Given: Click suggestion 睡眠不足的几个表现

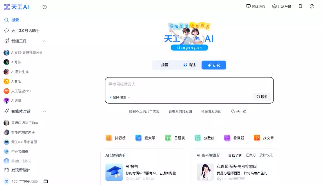Looking at the screenshot, I should [144, 111].
